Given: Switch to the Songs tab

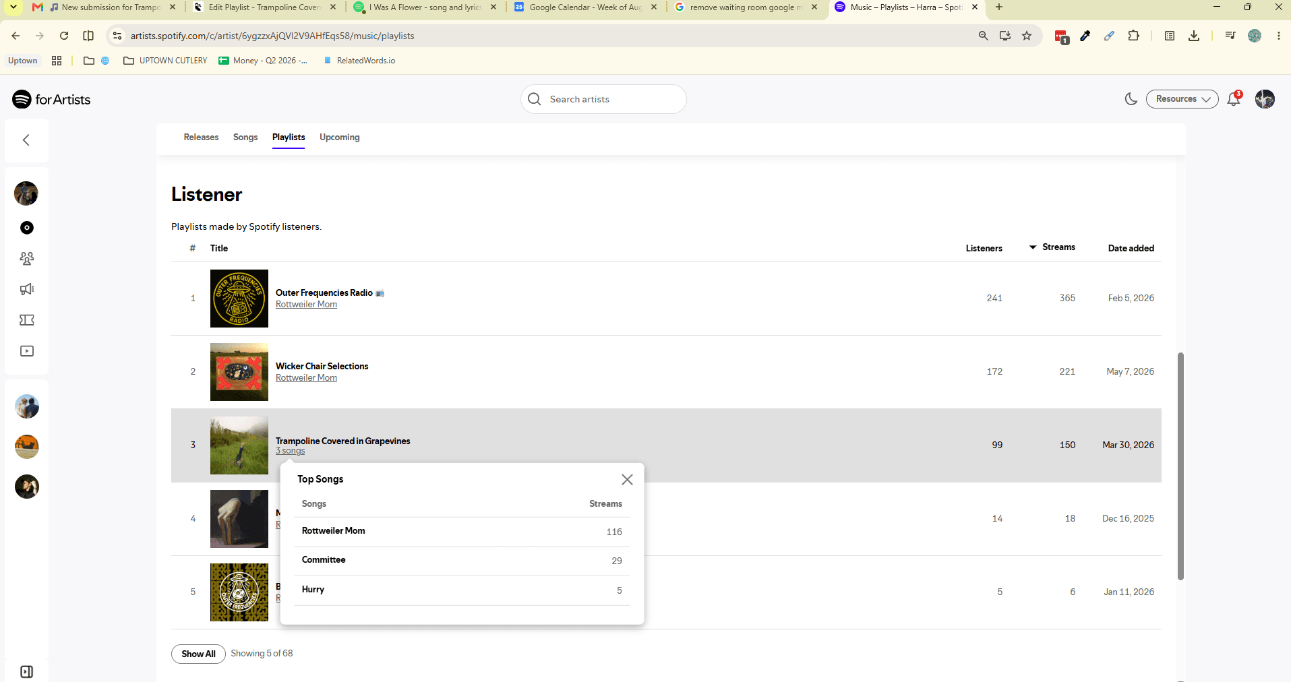Looking at the screenshot, I should pos(245,137).
